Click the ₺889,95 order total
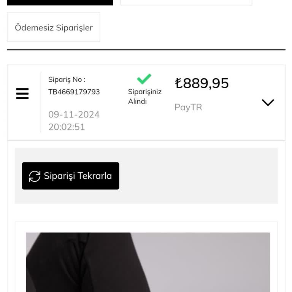This screenshot has width=292, height=292. (x=202, y=83)
